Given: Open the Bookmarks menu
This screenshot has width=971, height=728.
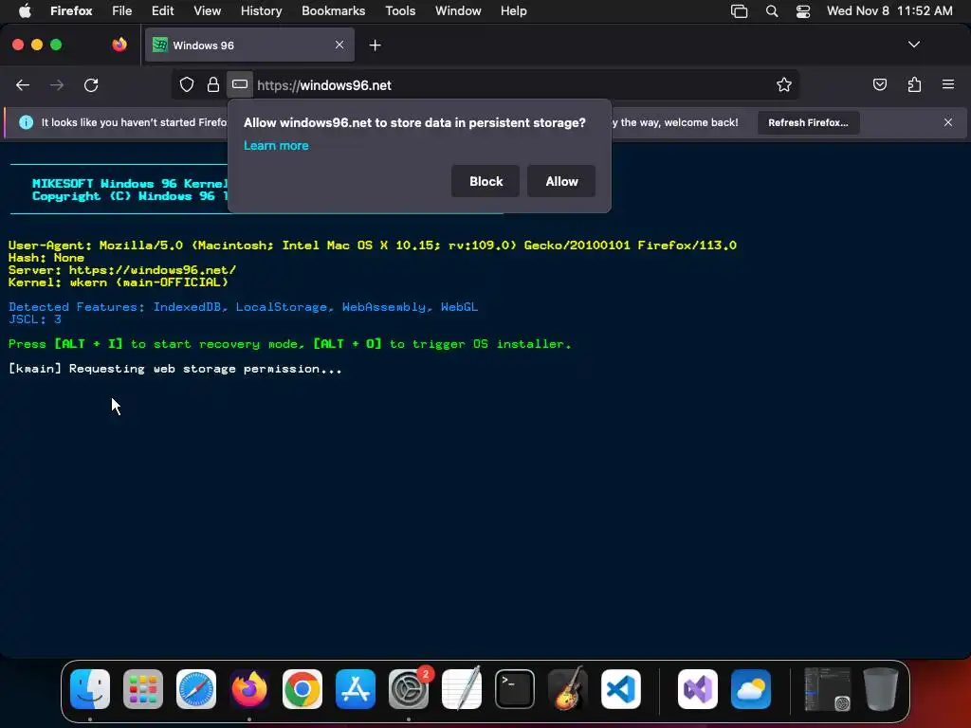Looking at the screenshot, I should (333, 11).
